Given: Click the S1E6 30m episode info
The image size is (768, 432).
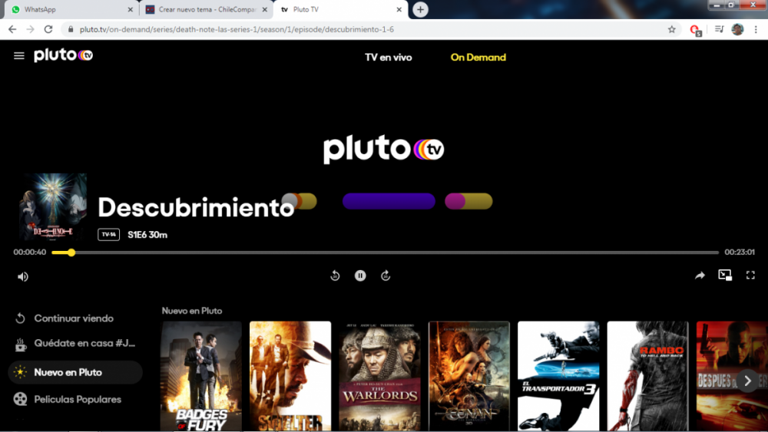Looking at the screenshot, I should [147, 235].
